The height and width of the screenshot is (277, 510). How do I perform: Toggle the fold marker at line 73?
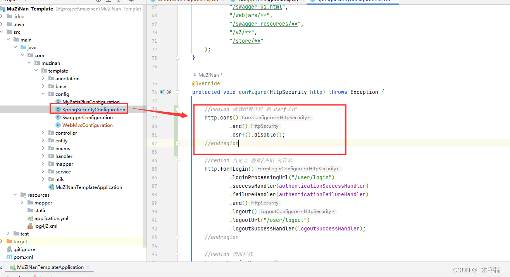coord(177,58)
